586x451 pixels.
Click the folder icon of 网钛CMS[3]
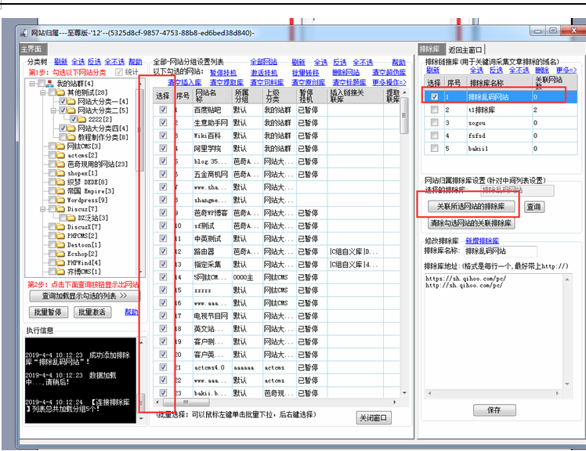pyautogui.click(x=60, y=146)
